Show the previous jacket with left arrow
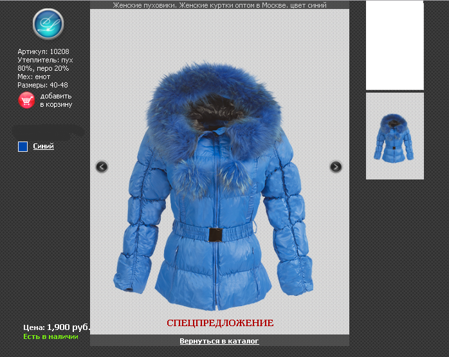The height and width of the screenshot is (357, 449). [x=102, y=167]
